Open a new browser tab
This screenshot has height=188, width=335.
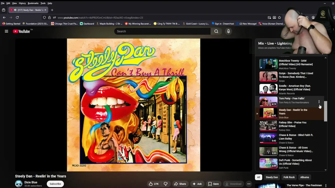[52, 10]
